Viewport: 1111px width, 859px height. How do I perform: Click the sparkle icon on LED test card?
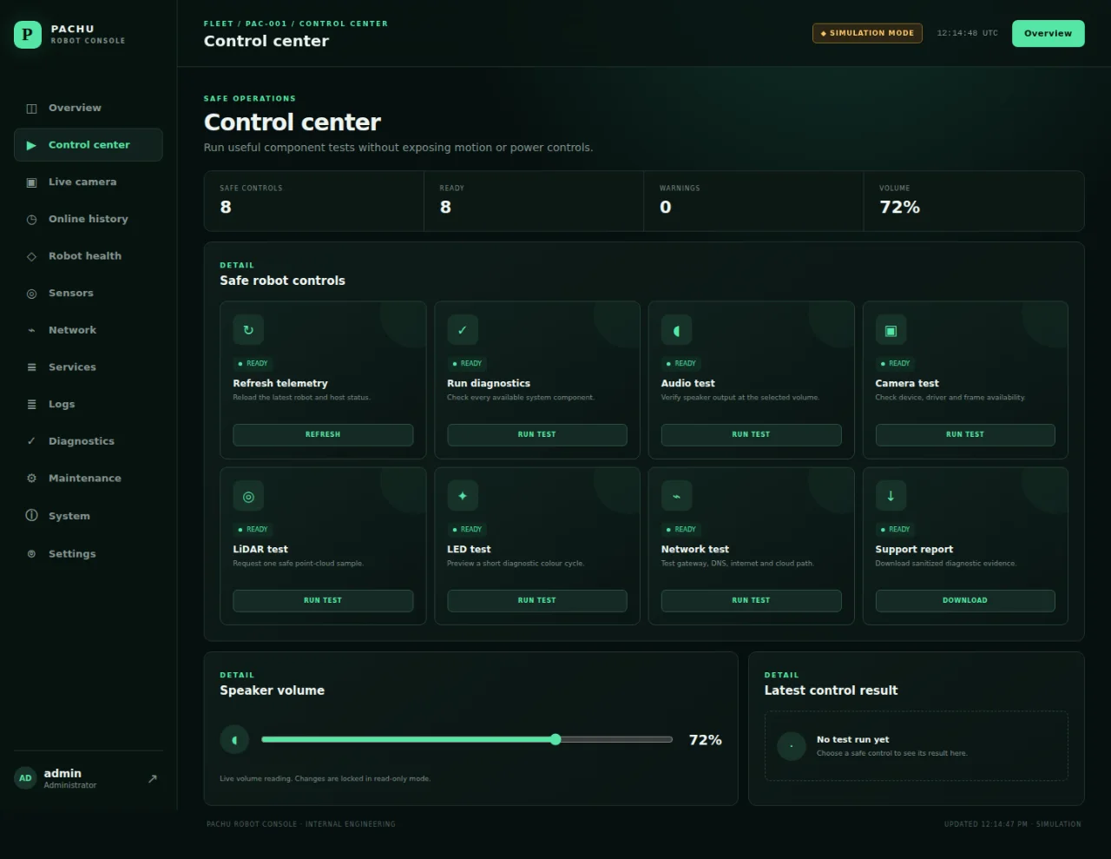pyautogui.click(x=463, y=496)
